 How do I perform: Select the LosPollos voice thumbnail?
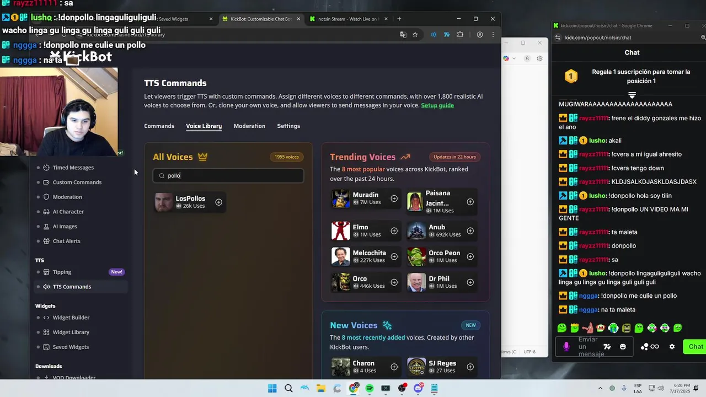pos(164,202)
